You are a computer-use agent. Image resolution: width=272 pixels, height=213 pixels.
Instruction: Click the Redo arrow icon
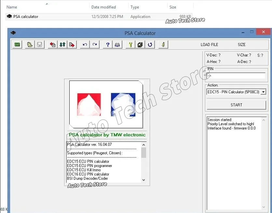(x=95, y=44)
